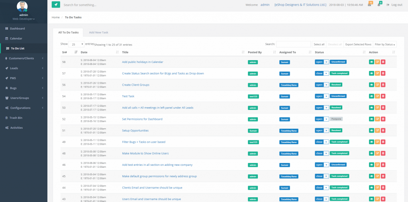
Task: Open the Show entries count dropdown
Action: click(x=76, y=44)
